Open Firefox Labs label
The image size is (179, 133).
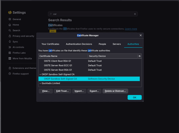click(19, 53)
